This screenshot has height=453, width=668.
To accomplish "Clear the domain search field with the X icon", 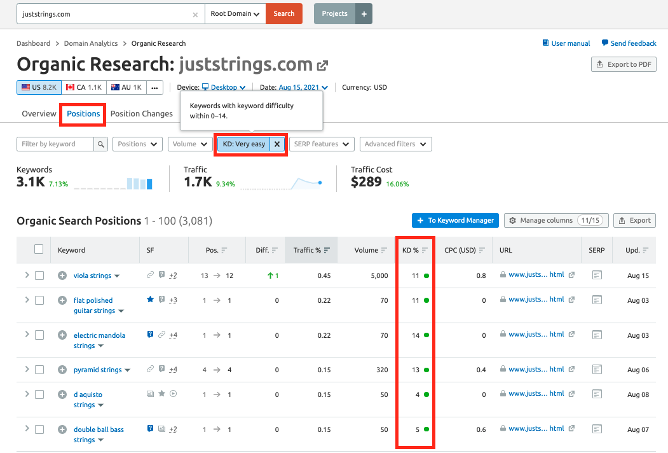I will point(195,15).
